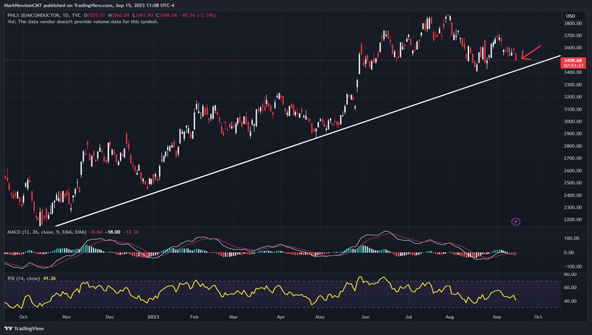Click the 2800.00 price axis label
592x335 pixels.
point(573,146)
